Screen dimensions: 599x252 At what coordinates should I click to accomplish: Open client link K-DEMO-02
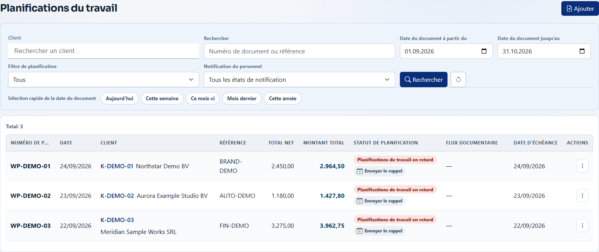tap(117, 196)
